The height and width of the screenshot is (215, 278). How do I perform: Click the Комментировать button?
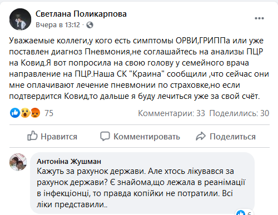(x=140, y=137)
